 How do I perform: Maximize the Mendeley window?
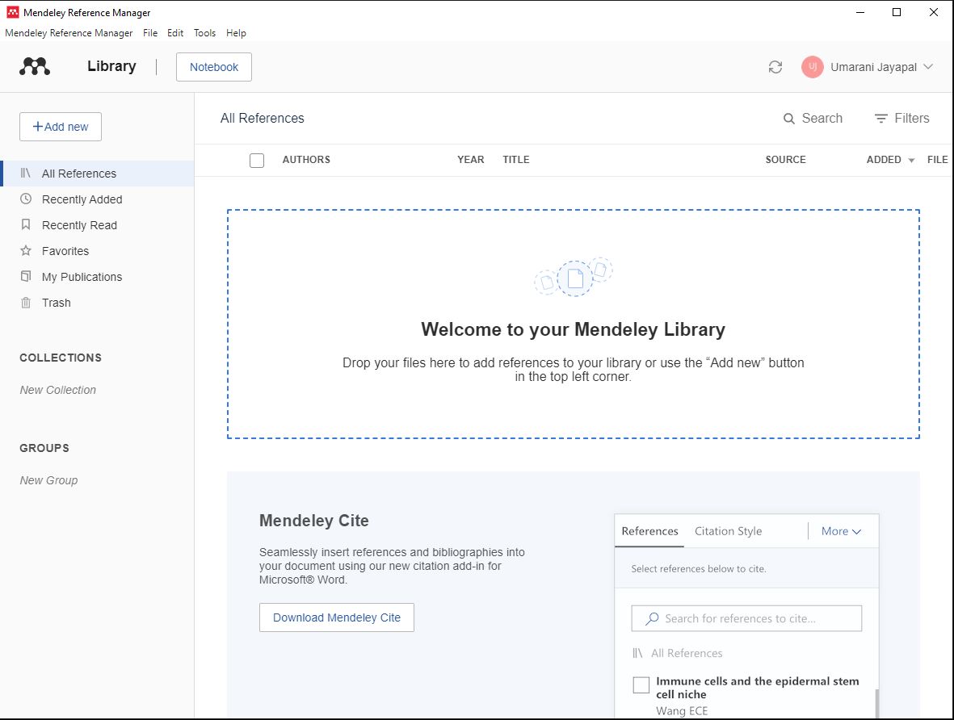(x=896, y=12)
